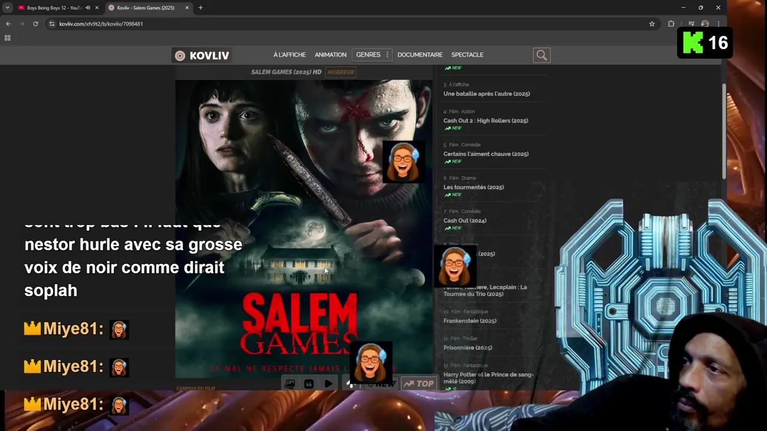This screenshot has height=431, width=767.
Task: Open Prisonnière (2025) link
Action: coord(467,348)
